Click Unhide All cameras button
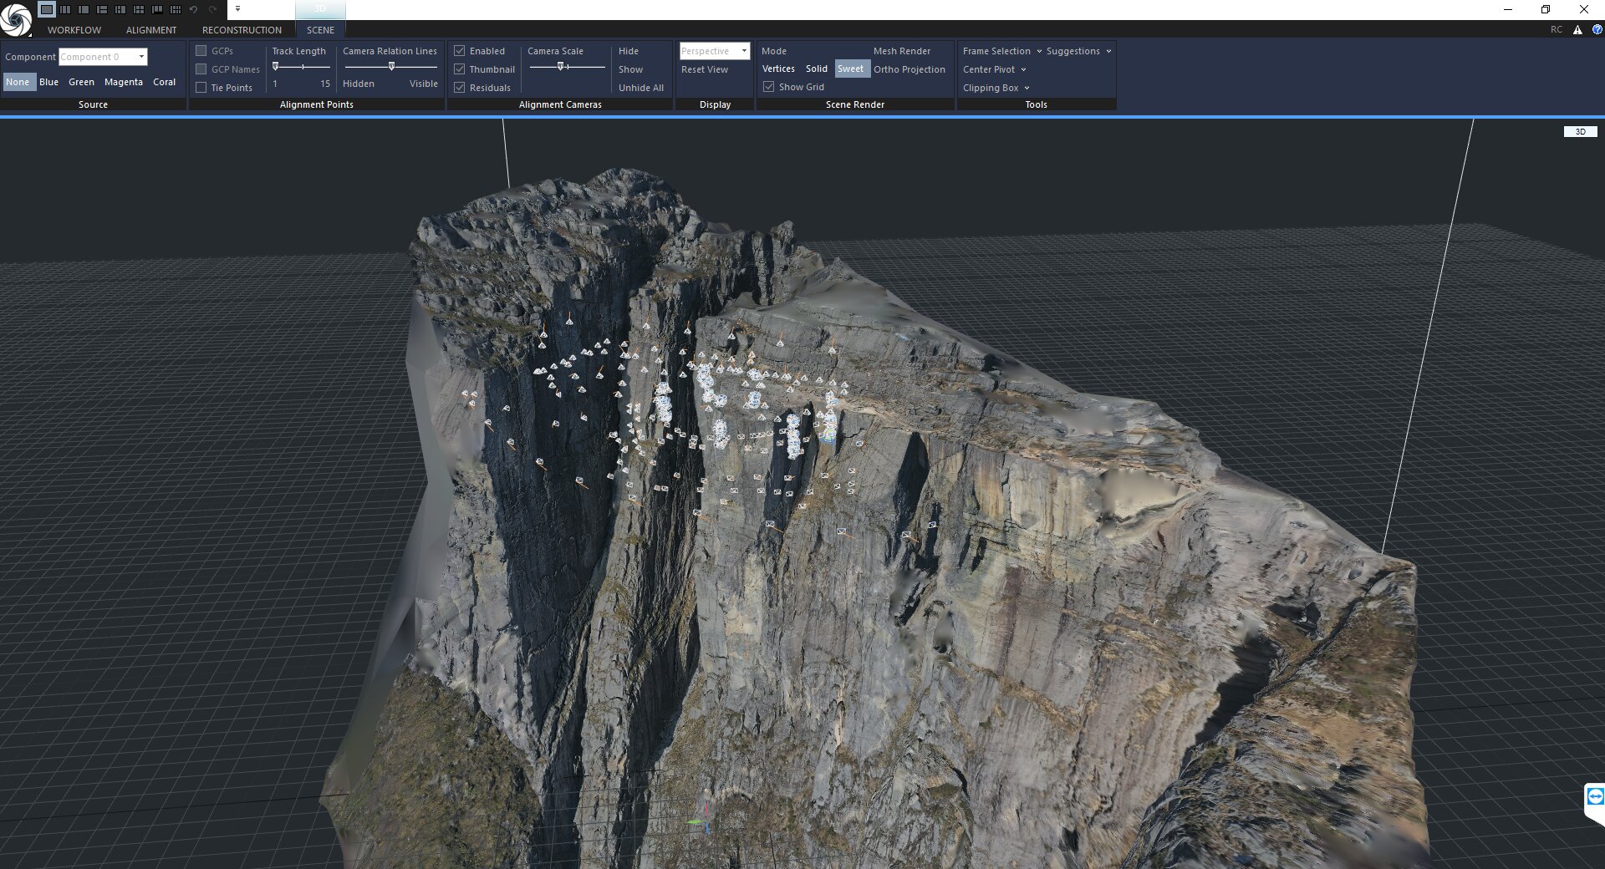Screen dimensions: 1605x869 [x=641, y=88]
